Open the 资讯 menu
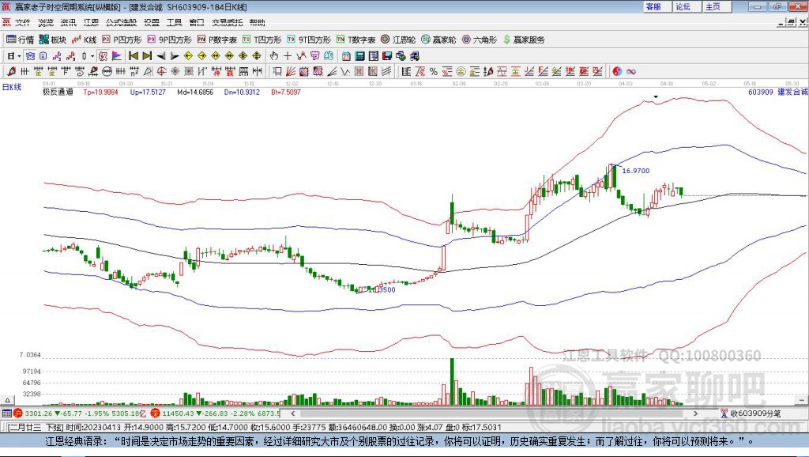809x457 pixels. [68, 22]
